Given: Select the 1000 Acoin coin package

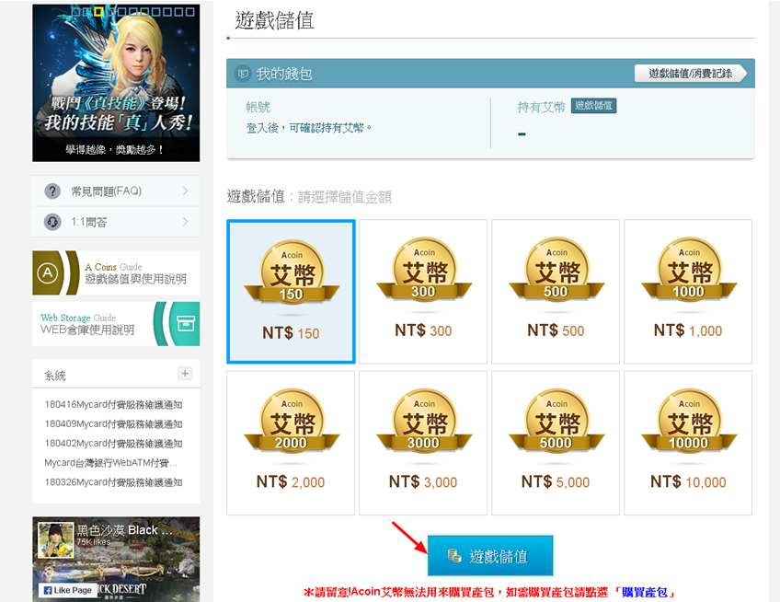Looking at the screenshot, I should pyautogui.click(x=688, y=292).
